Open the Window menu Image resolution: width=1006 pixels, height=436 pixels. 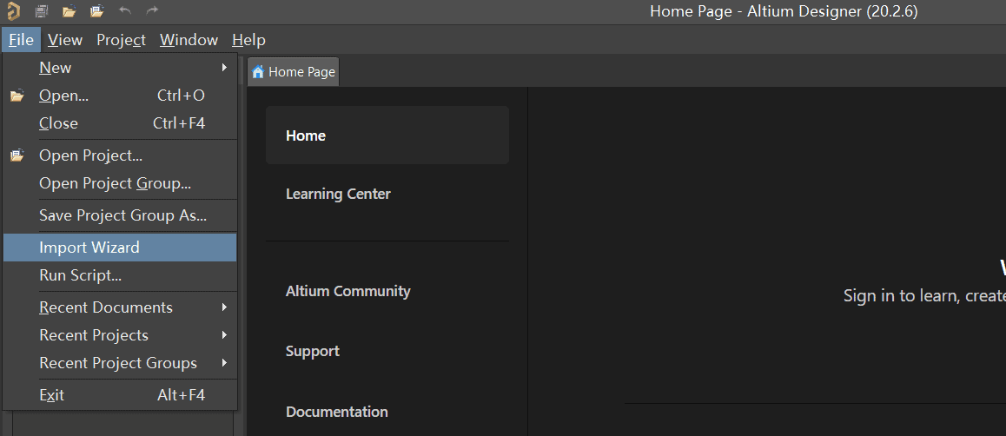pyautogui.click(x=189, y=40)
